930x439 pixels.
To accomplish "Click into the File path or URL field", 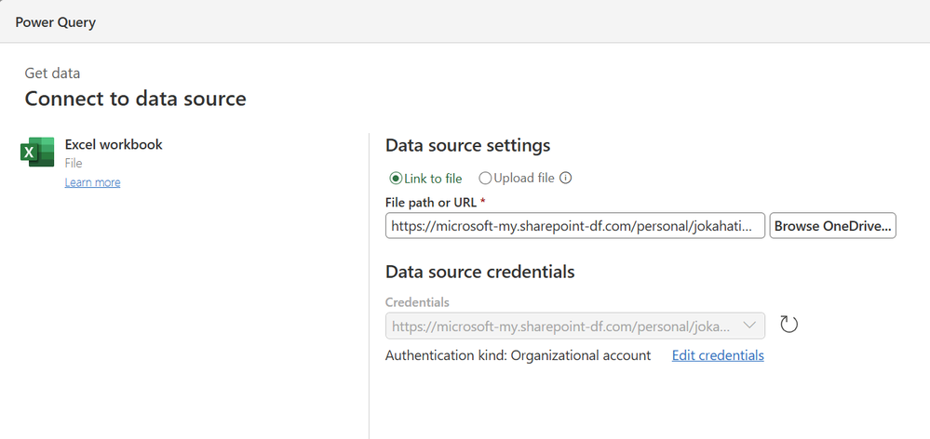I will 574,226.
